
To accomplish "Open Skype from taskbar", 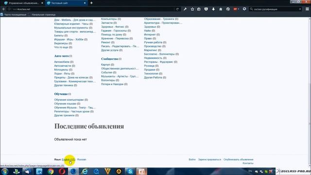I will point(130,171).
